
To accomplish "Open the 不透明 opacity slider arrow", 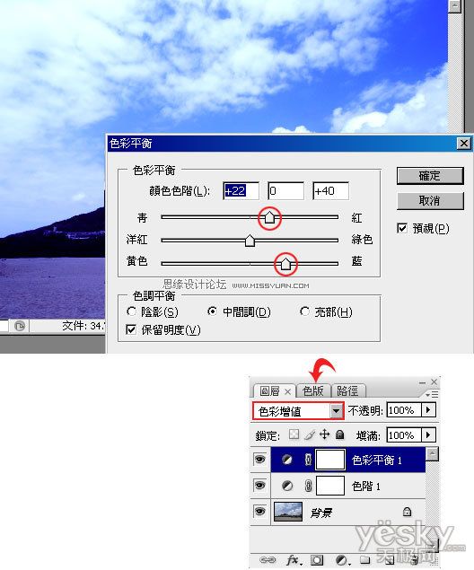I will click(x=428, y=410).
